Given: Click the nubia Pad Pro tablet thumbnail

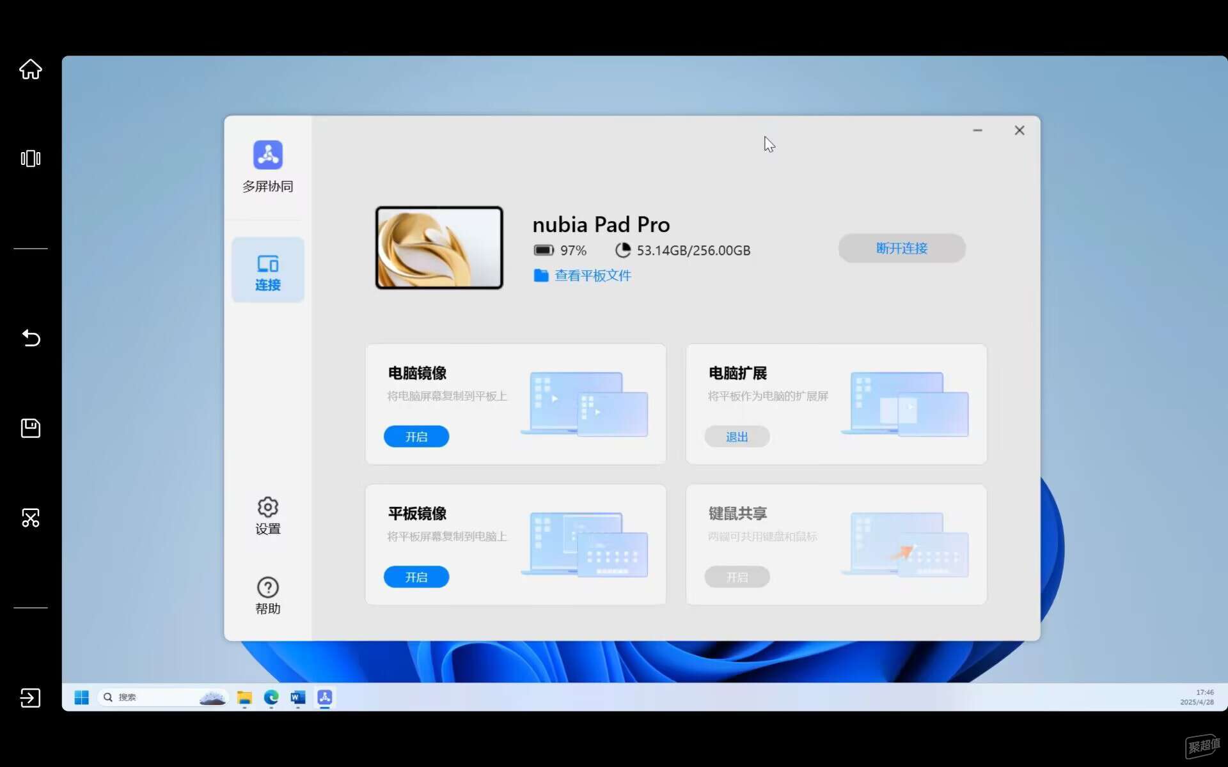Looking at the screenshot, I should 439,247.
